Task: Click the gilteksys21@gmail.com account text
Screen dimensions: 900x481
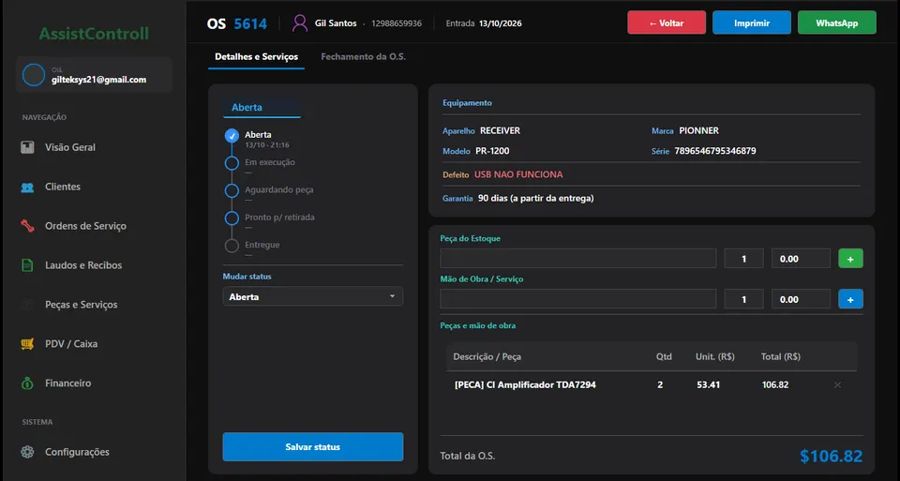Action: [x=98, y=80]
